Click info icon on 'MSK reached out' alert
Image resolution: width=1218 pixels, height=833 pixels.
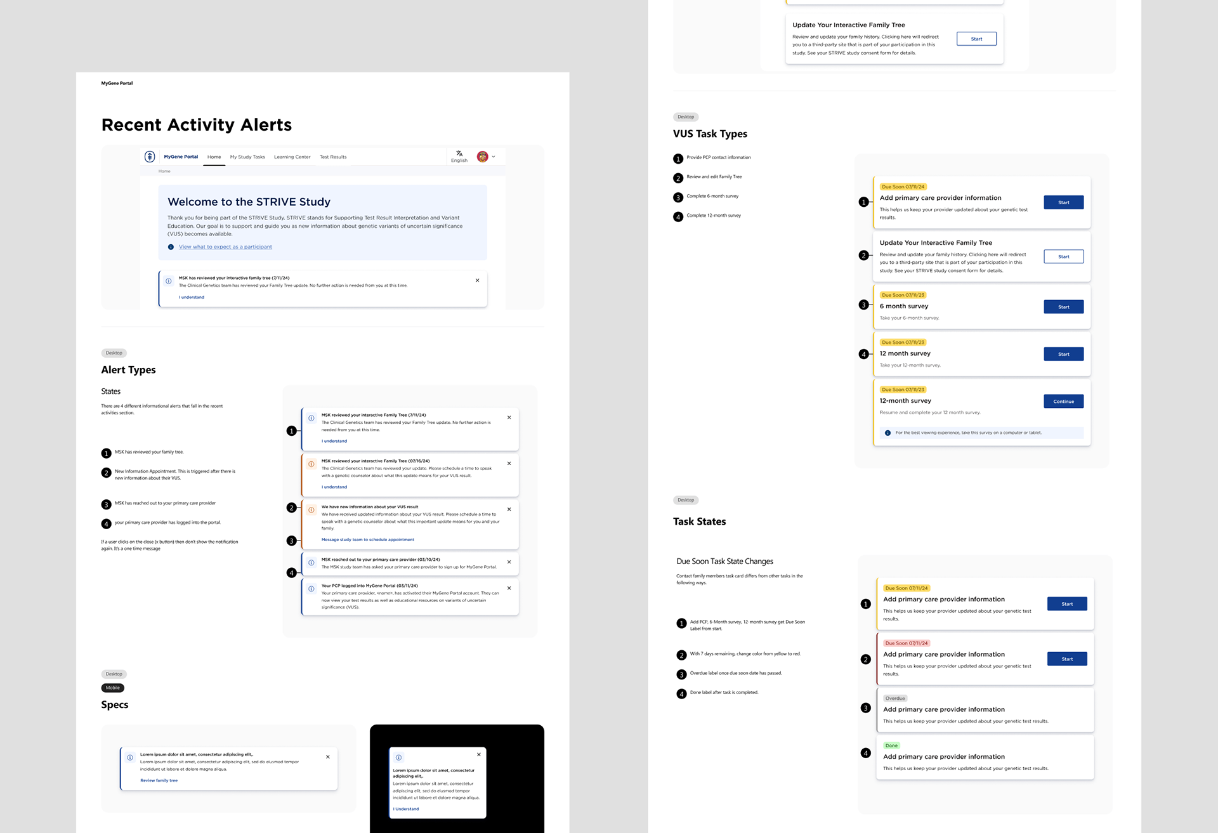(x=311, y=563)
